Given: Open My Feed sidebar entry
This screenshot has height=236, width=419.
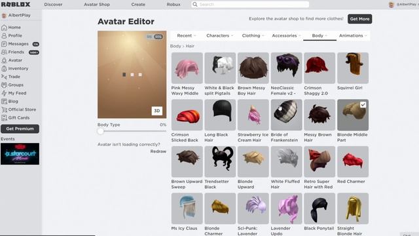Looking at the screenshot, I should click(x=14, y=93).
